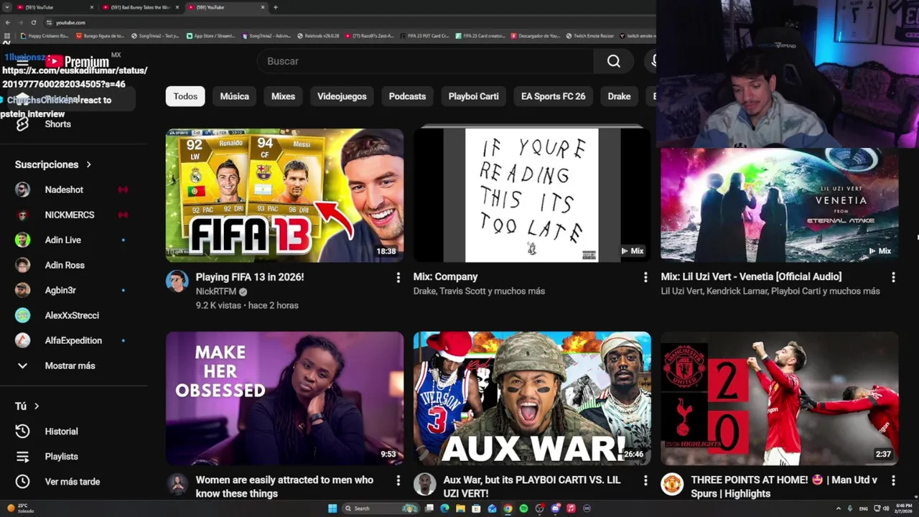Open the Ver más tarde clock icon

point(22,482)
